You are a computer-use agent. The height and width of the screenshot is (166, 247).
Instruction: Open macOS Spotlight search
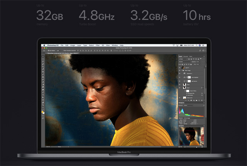click(196, 45)
